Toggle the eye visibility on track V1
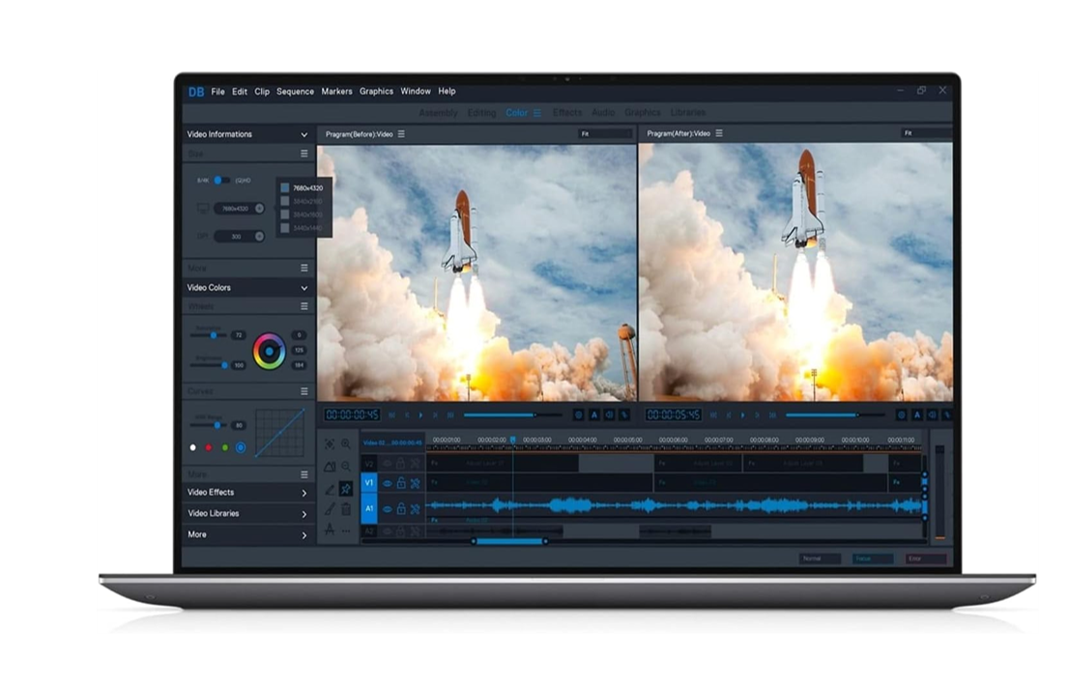Viewport: 1069px width, 684px height. click(387, 483)
